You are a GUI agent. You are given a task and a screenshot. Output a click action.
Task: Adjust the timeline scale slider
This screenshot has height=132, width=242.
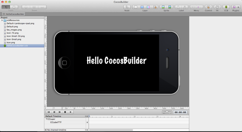point(167,112)
